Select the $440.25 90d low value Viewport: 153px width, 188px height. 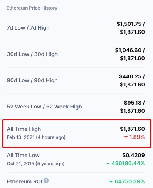tap(130, 76)
